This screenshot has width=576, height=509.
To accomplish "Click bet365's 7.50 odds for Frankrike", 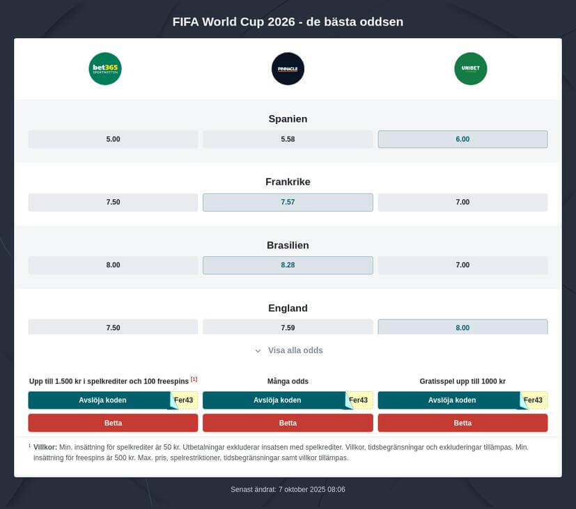I will point(113,202).
